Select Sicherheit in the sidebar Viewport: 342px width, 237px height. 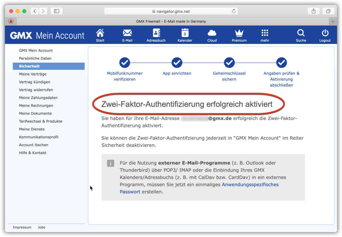pos(49,66)
